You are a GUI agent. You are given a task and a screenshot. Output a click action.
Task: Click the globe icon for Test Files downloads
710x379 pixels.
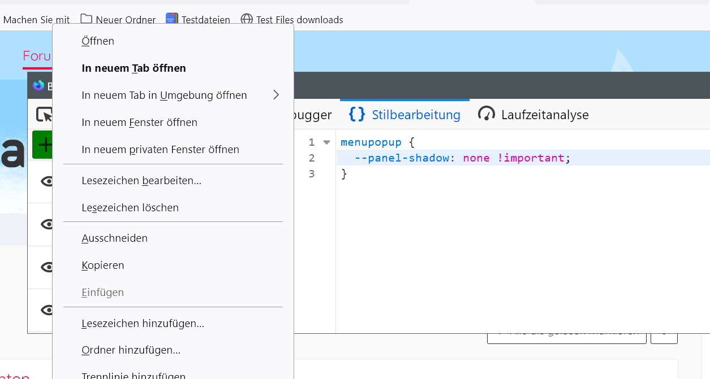point(247,19)
